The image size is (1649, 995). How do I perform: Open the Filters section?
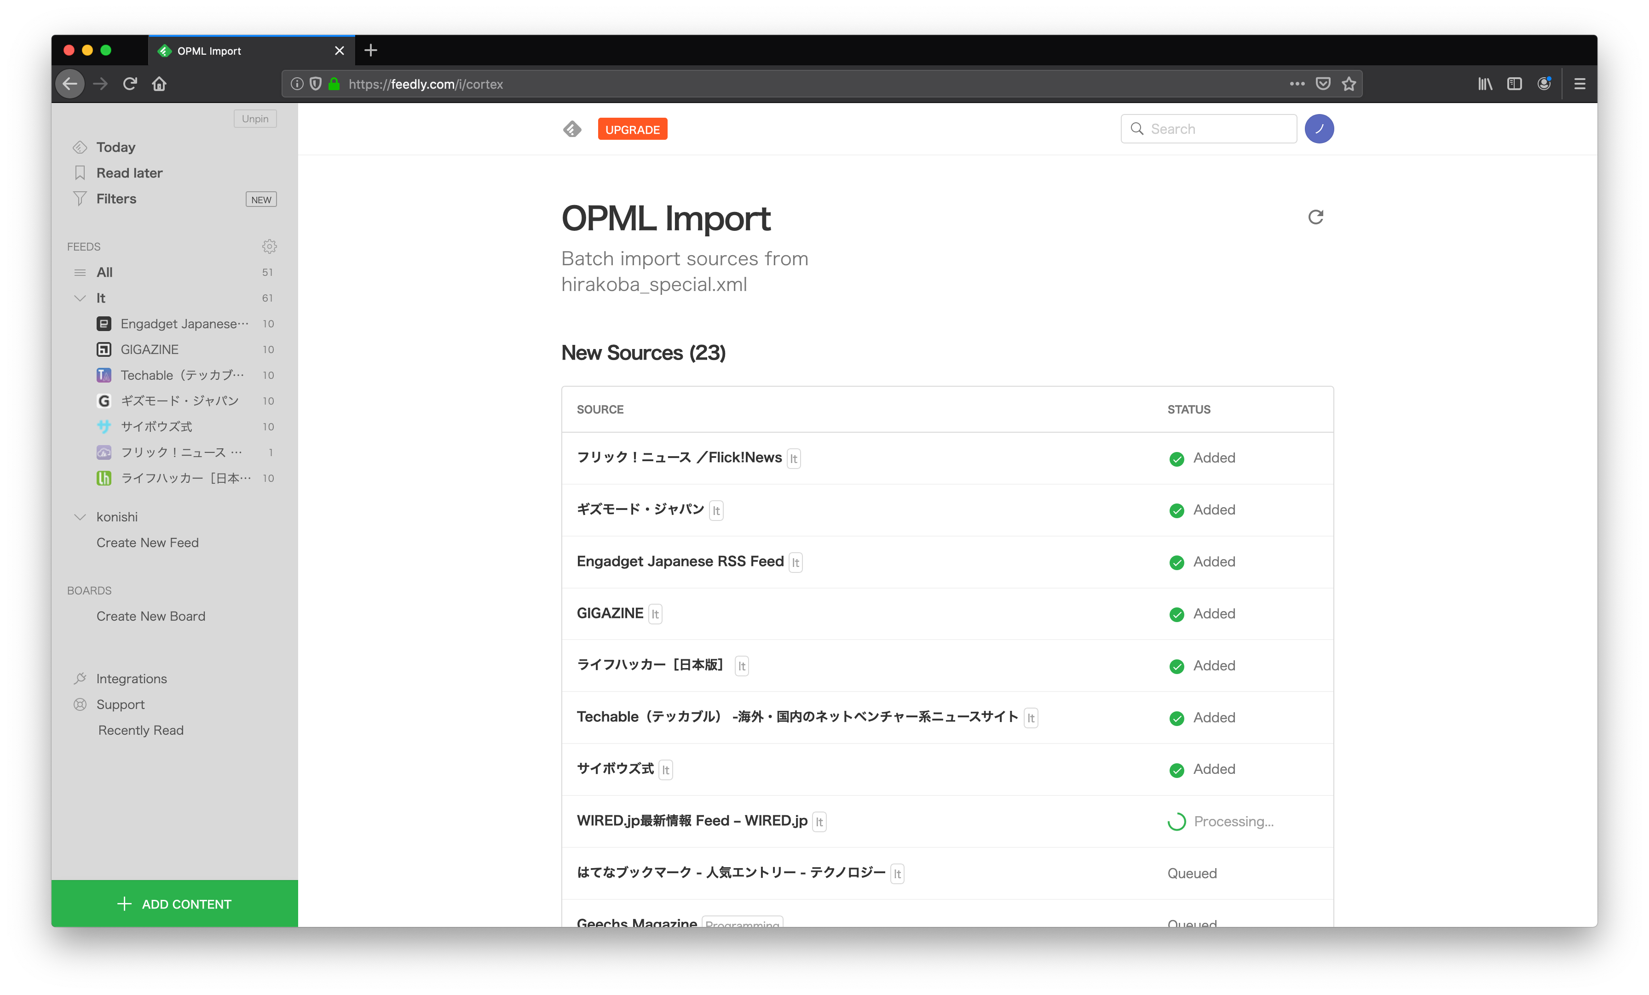[x=116, y=199]
